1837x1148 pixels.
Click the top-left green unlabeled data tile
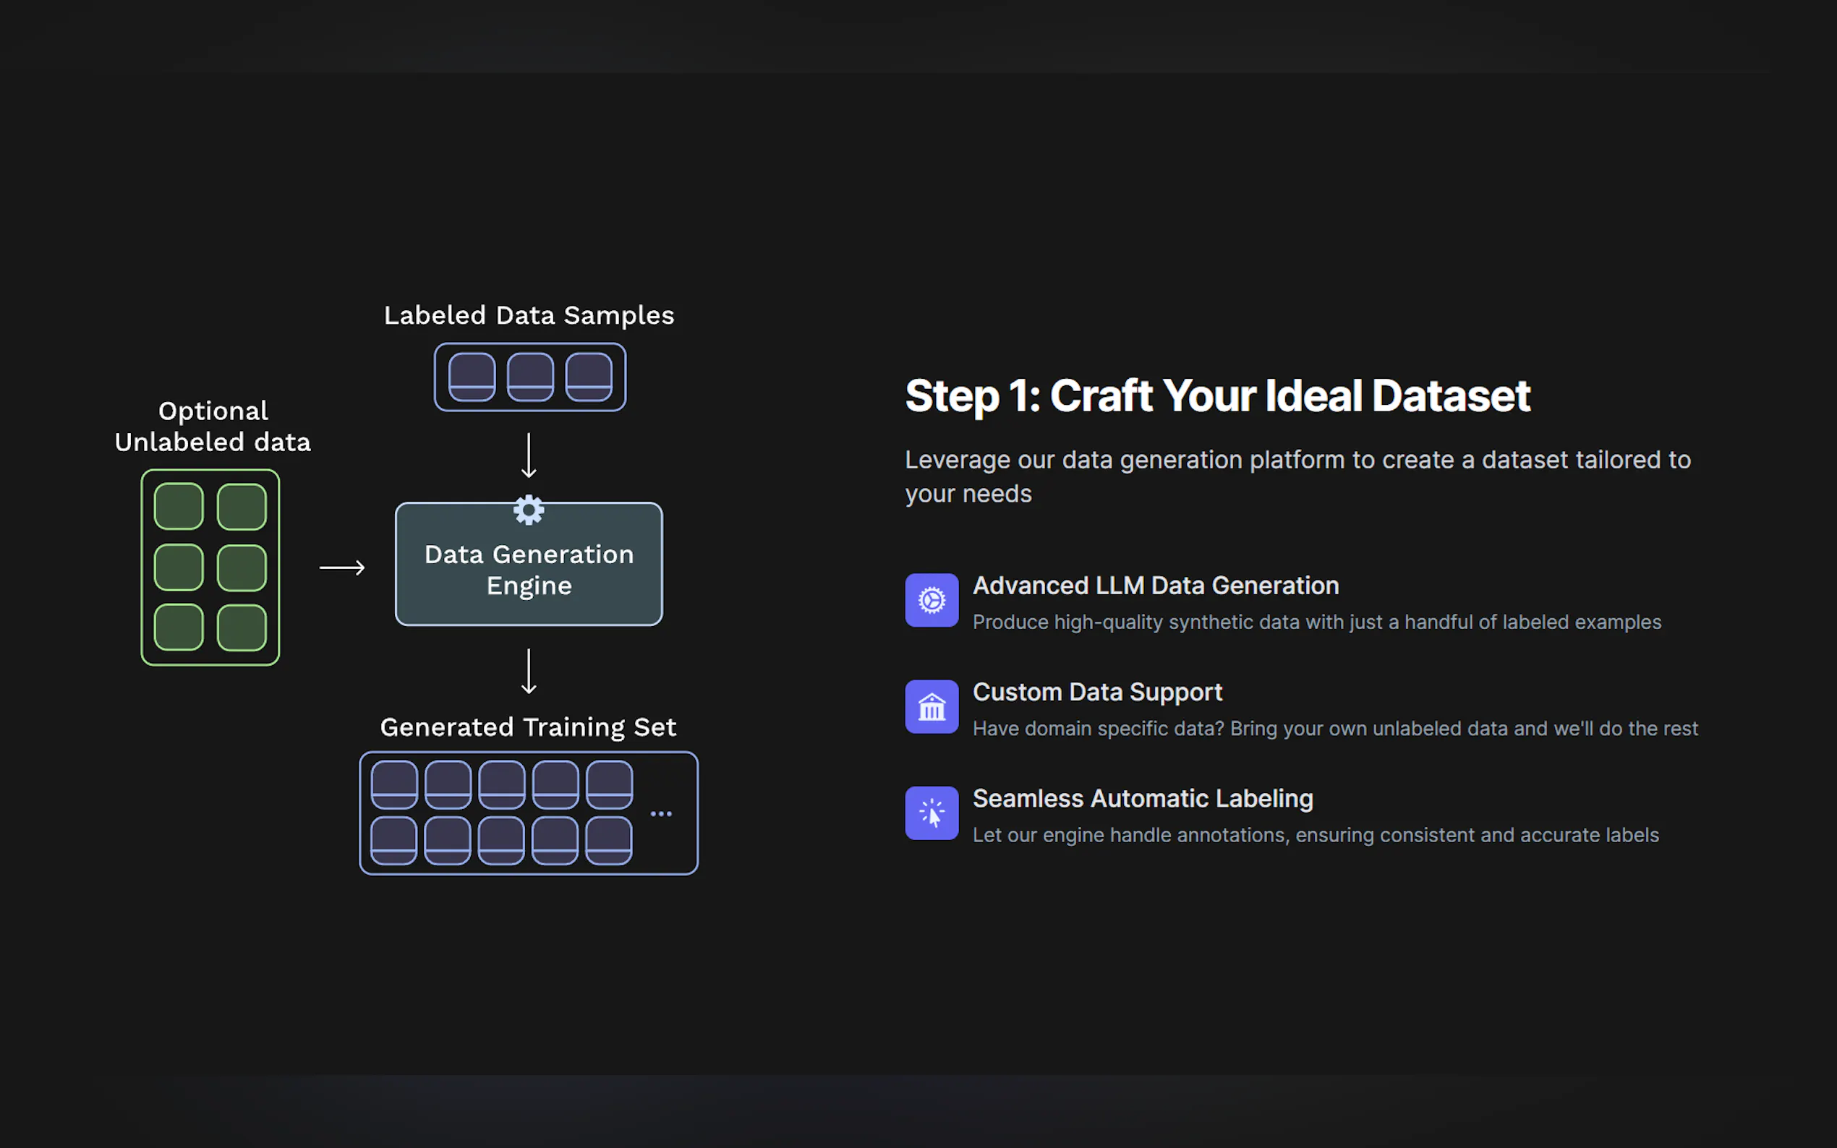[x=179, y=507]
